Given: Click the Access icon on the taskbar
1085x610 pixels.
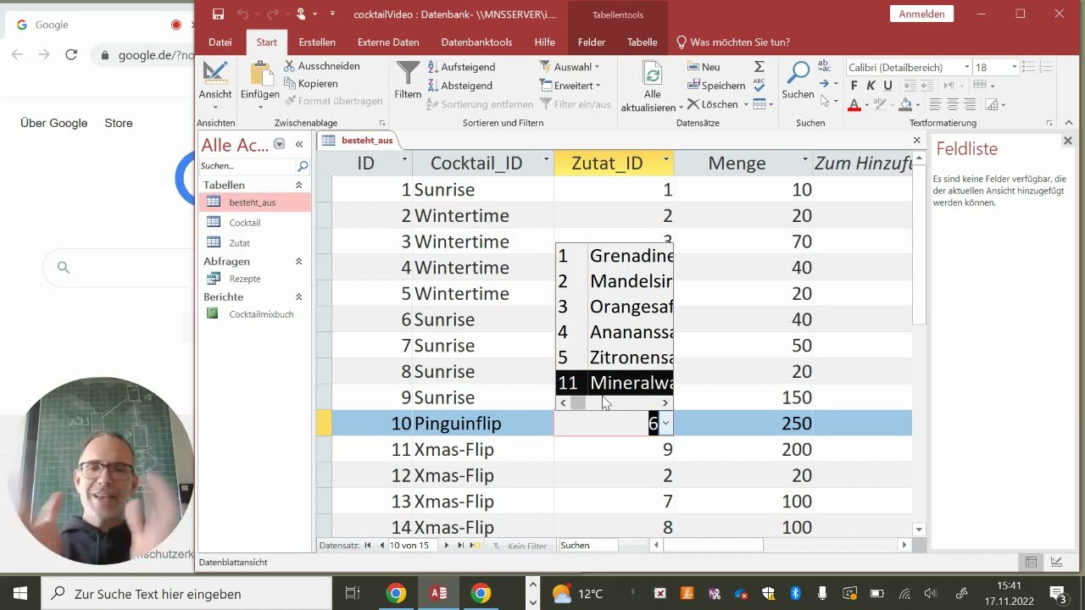Looking at the screenshot, I should pyautogui.click(x=438, y=593).
